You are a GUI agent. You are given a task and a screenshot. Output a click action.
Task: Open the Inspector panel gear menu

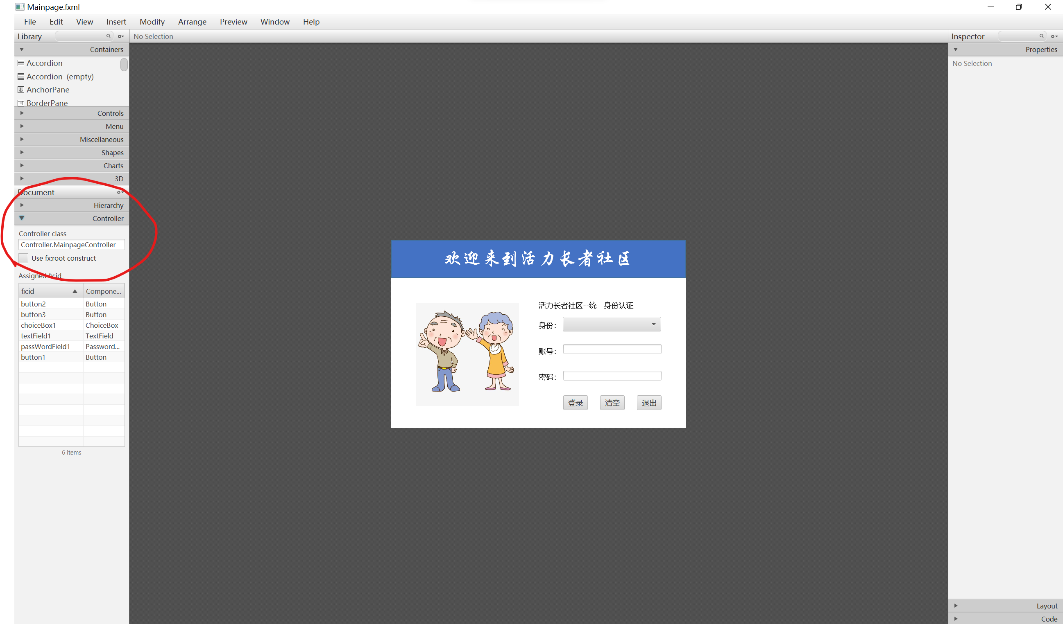coord(1054,36)
